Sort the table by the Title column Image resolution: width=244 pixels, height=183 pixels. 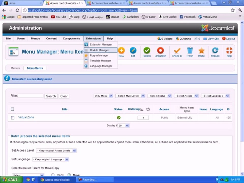pyautogui.click(x=64, y=109)
